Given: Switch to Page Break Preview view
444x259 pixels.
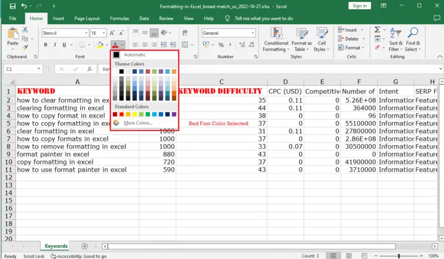Looking at the screenshot, I should [x=364, y=256].
